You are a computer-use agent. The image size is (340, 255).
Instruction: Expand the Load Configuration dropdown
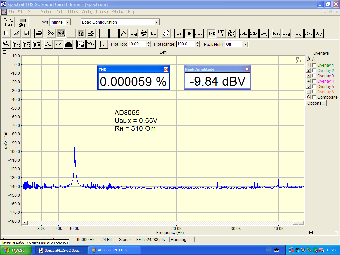coord(157,22)
